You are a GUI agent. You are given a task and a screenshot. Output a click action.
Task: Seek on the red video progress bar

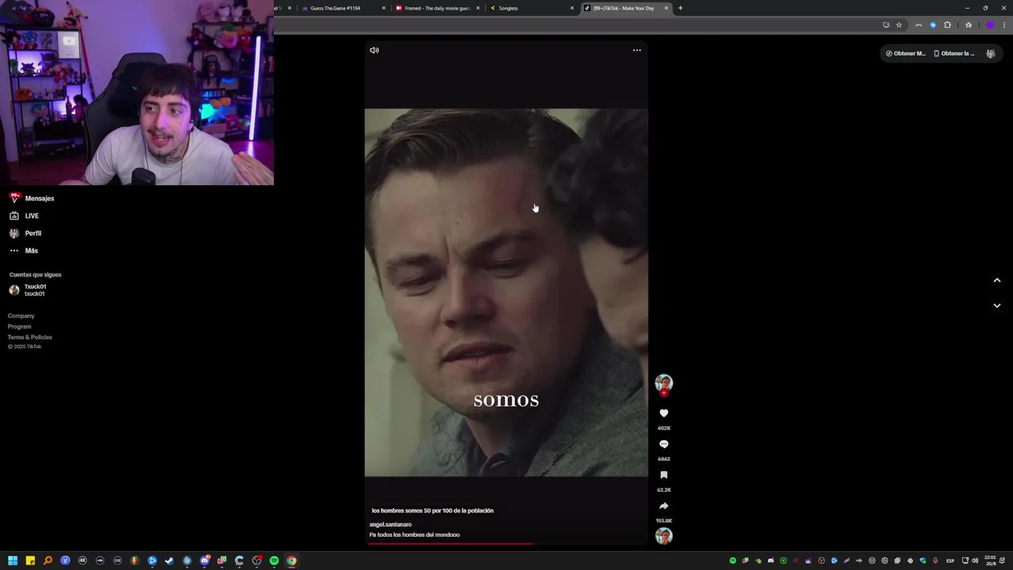506,544
